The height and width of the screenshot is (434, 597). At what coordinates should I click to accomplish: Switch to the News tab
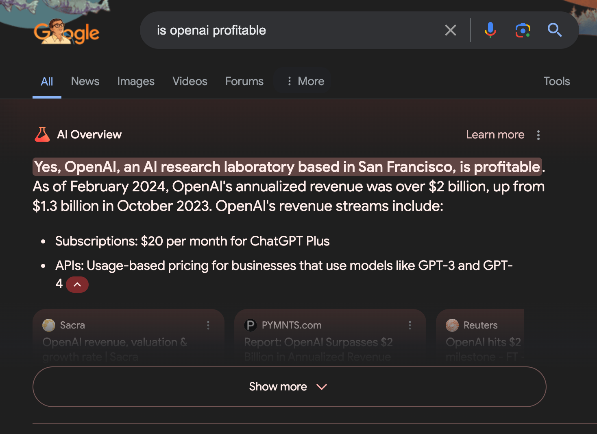click(85, 81)
